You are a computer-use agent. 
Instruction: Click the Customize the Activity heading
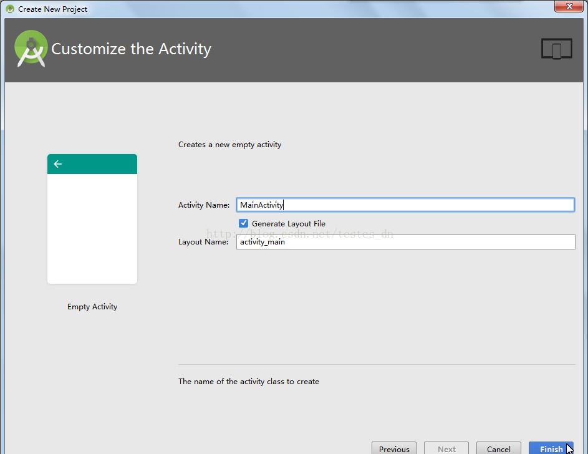tap(131, 49)
